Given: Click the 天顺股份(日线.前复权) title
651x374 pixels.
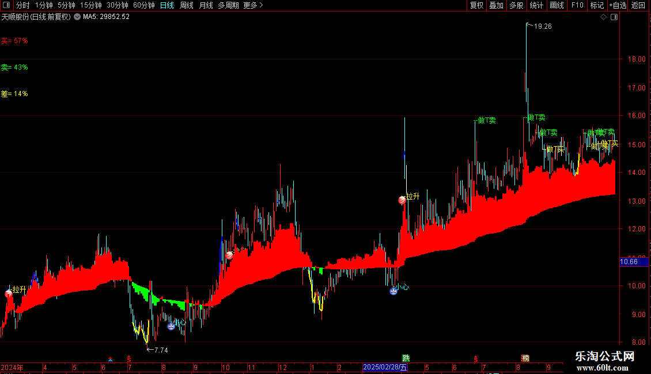Looking at the screenshot, I should 36,17.
